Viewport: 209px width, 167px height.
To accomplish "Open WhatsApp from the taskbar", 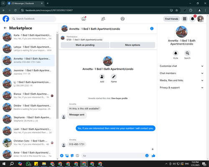I will (x=28, y=164).
